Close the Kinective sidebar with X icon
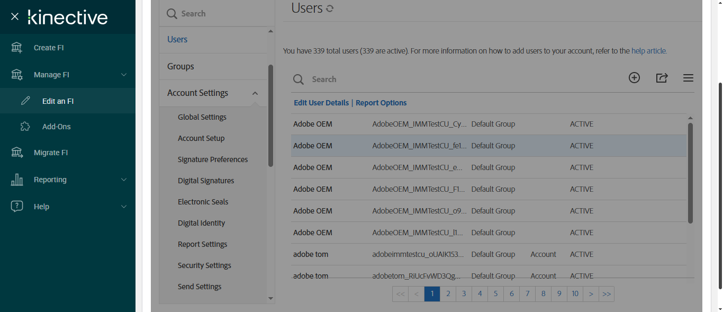Screen dimensions: 723x312 (15, 16)
